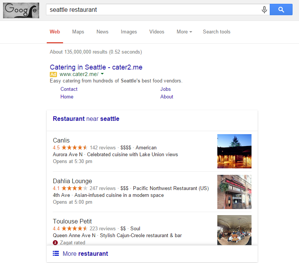Click into the search query text field
Image resolution: width=299 pixels, height=263 pixels.
(x=152, y=10)
